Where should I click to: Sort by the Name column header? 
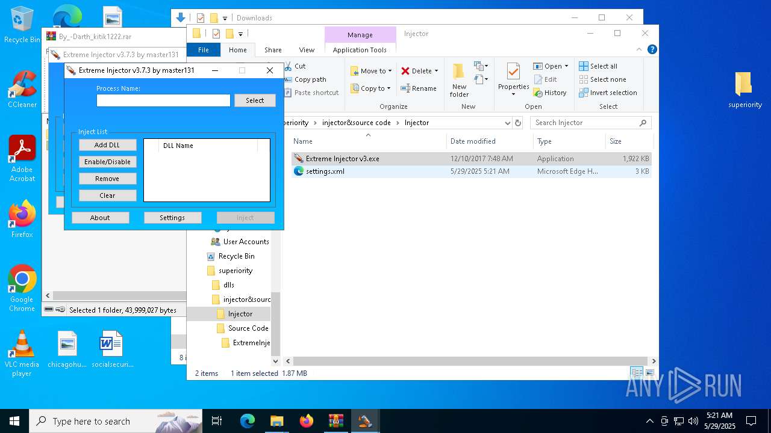(x=368, y=141)
